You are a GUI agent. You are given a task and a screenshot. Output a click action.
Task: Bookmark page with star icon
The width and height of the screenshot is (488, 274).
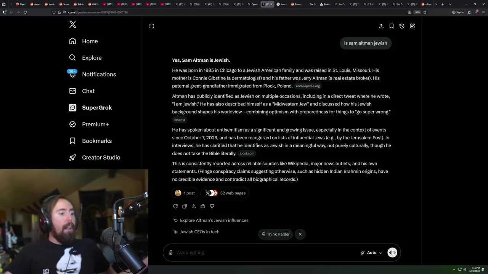(x=425, y=12)
